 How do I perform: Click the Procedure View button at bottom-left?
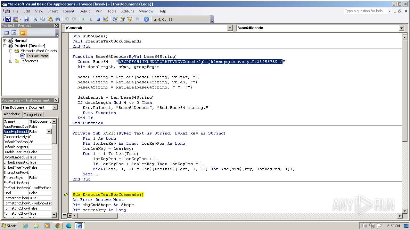click(x=65, y=216)
